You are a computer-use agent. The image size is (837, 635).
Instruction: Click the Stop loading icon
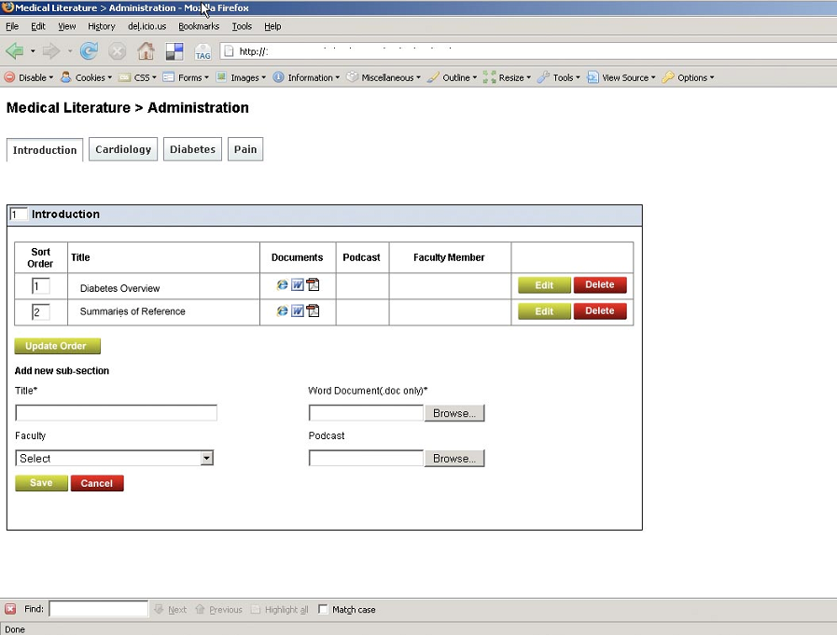click(117, 51)
